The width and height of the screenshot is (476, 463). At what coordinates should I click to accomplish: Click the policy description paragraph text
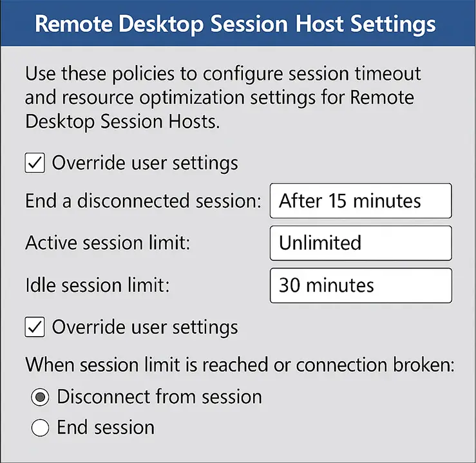click(224, 98)
